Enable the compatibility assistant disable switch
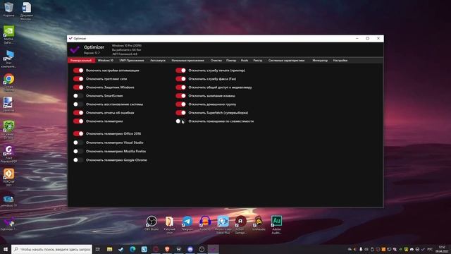Viewport: 451px width, 254px height. point(180,121)
